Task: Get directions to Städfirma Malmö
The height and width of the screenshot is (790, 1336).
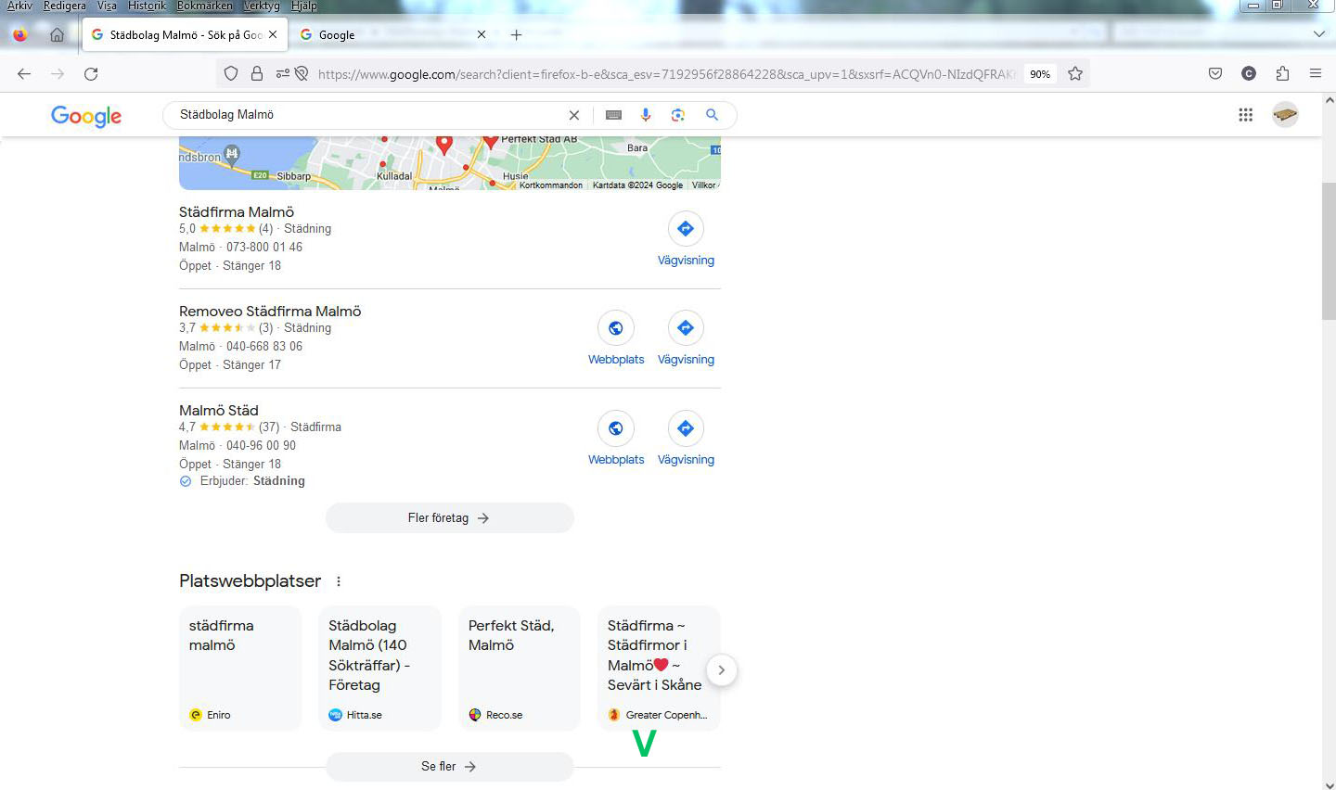Action: click(686, 239)
